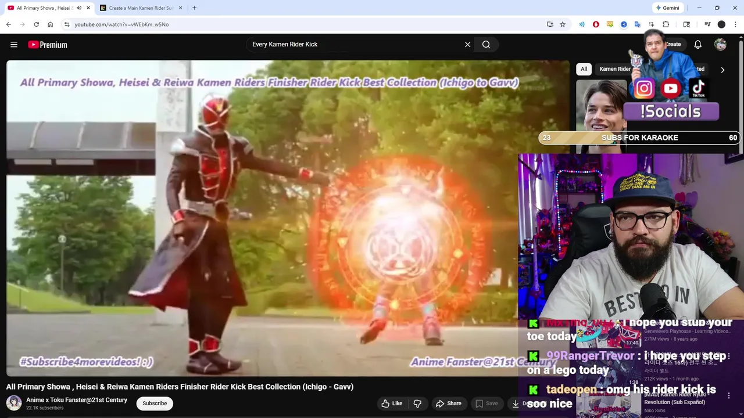Run search with magnifier button
Screen dimensions: 744x418
pyautogui.click(x=487, y=44)
